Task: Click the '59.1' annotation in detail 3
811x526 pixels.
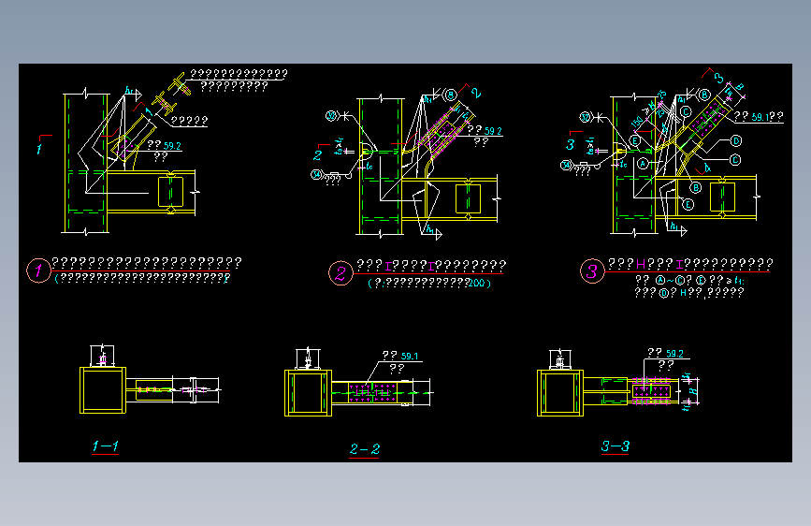Action: [x=760, y=117]
